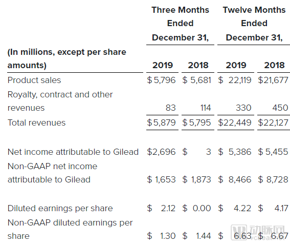Click the watermark logo at bottom right
This screenshot has height=245, width=290.
coord(258,233)
